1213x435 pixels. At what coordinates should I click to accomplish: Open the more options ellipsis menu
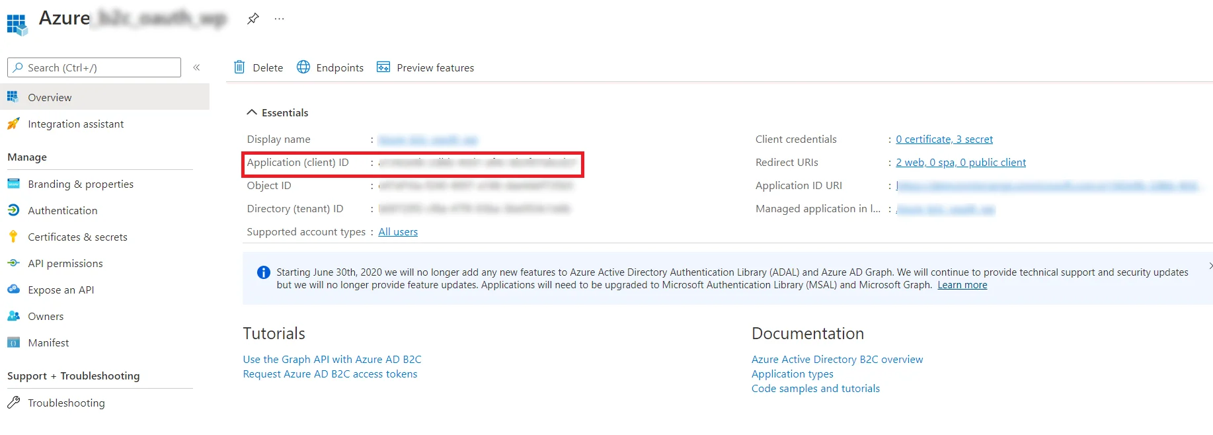tap(280, 19)
